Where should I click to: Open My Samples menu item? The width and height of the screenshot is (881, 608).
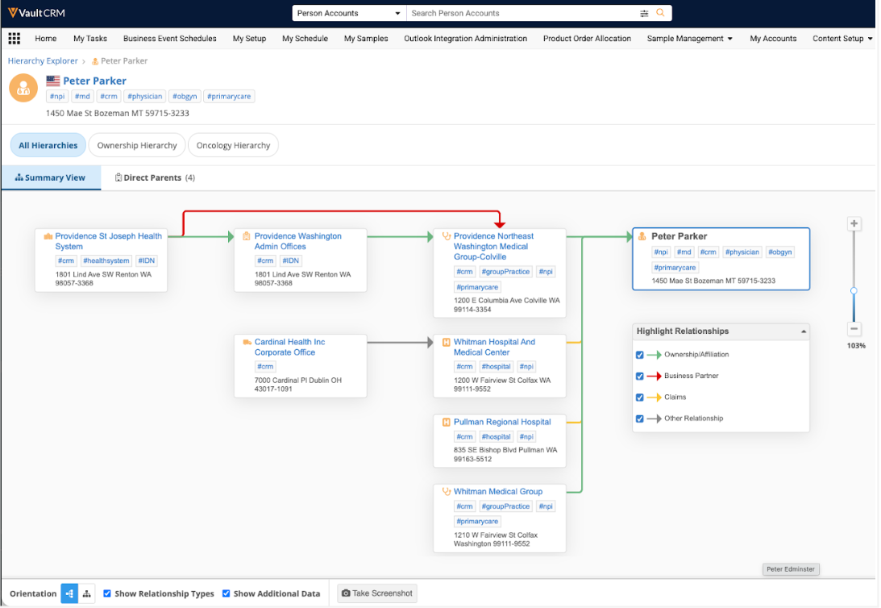(366, 38)
